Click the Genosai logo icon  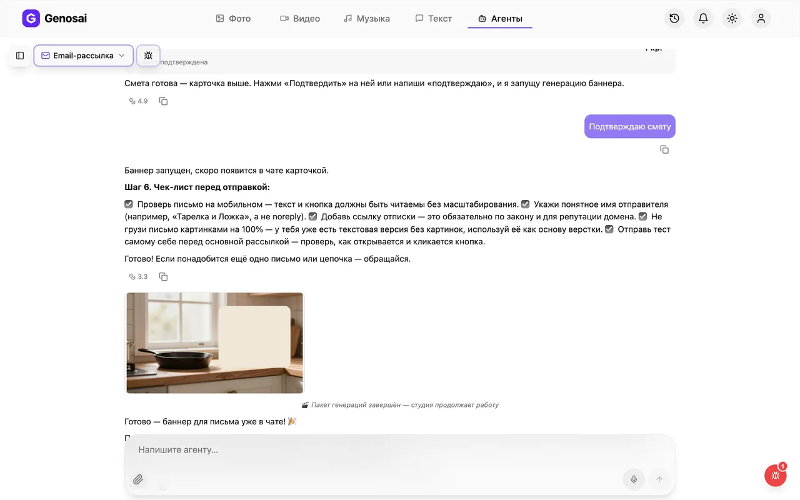(x=31, y=19)
